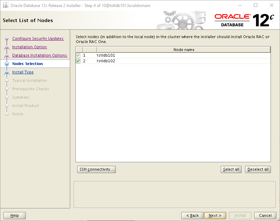The image size is (280, 221).
Task: Minimize the installer window
Action: tap(240, 5)
